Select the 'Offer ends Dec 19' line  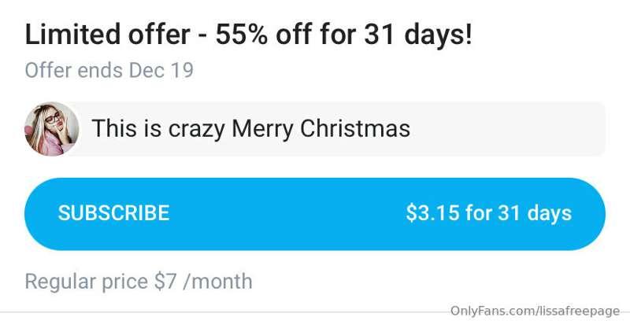tap(109, 71)
